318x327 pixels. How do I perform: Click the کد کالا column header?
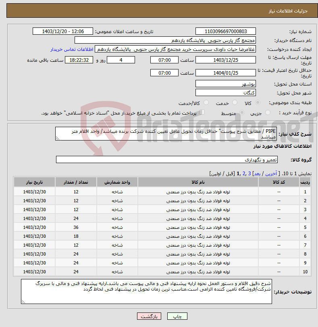point(279,182)
